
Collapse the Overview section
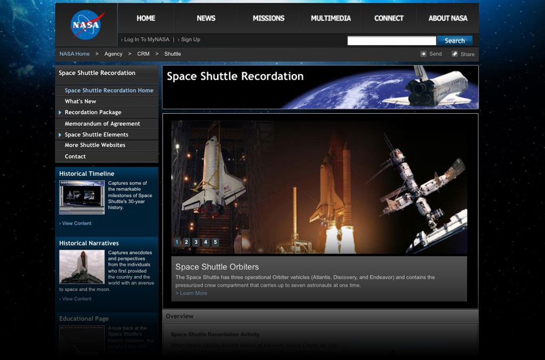pyautogui.click(x=180, y=316)
